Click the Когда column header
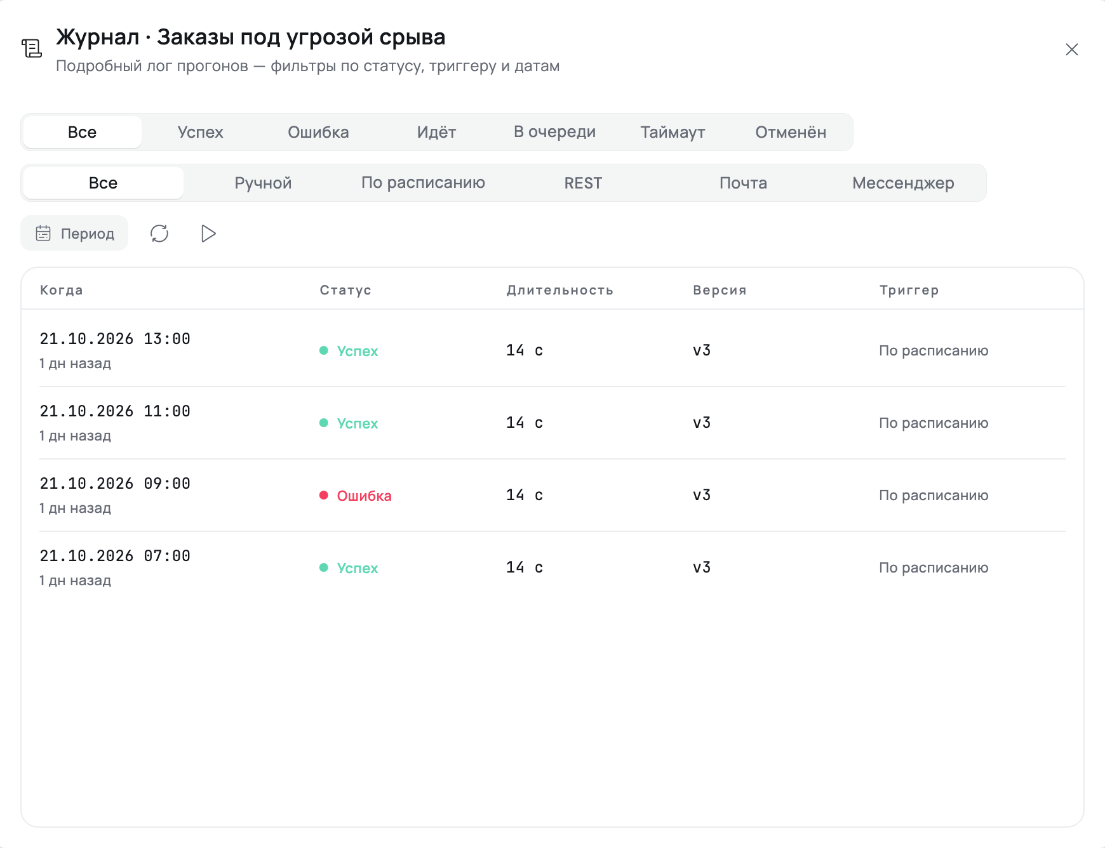 click(62, 290)
